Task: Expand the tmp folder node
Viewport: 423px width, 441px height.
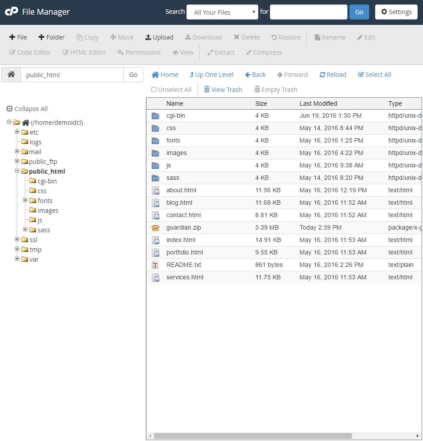Action: (x=17, y=249)
